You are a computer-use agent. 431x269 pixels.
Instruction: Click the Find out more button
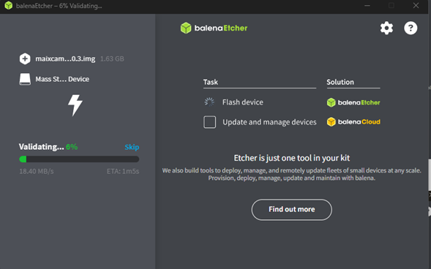(x=292, y=210)
